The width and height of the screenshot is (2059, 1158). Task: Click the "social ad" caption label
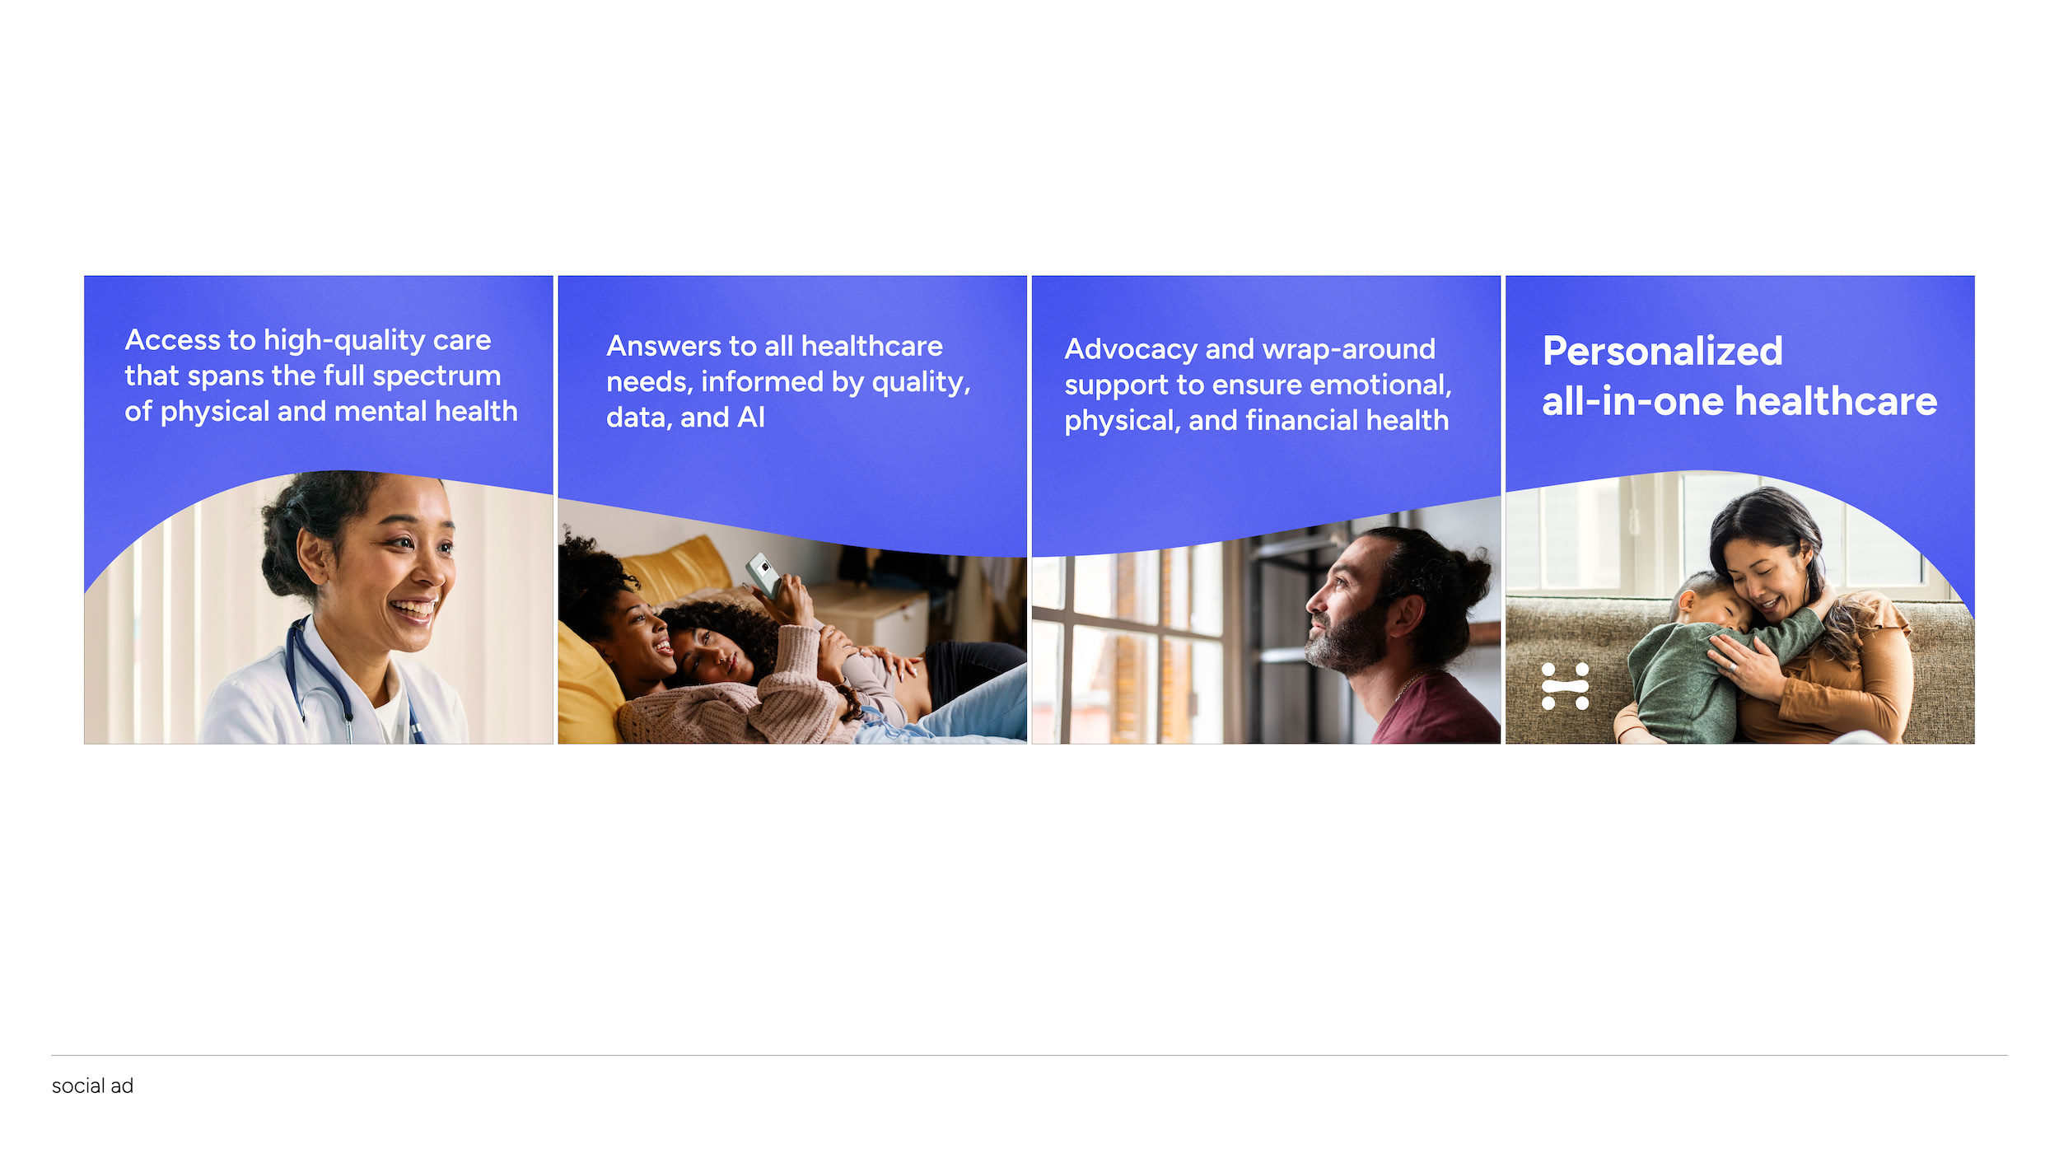92,1086
